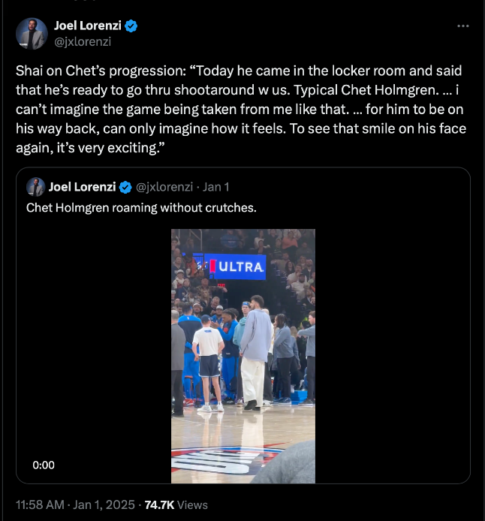Click the @jxlorenzi handle under the top name
The width and height of the screenshot is (485, 521).
(83, 41)
